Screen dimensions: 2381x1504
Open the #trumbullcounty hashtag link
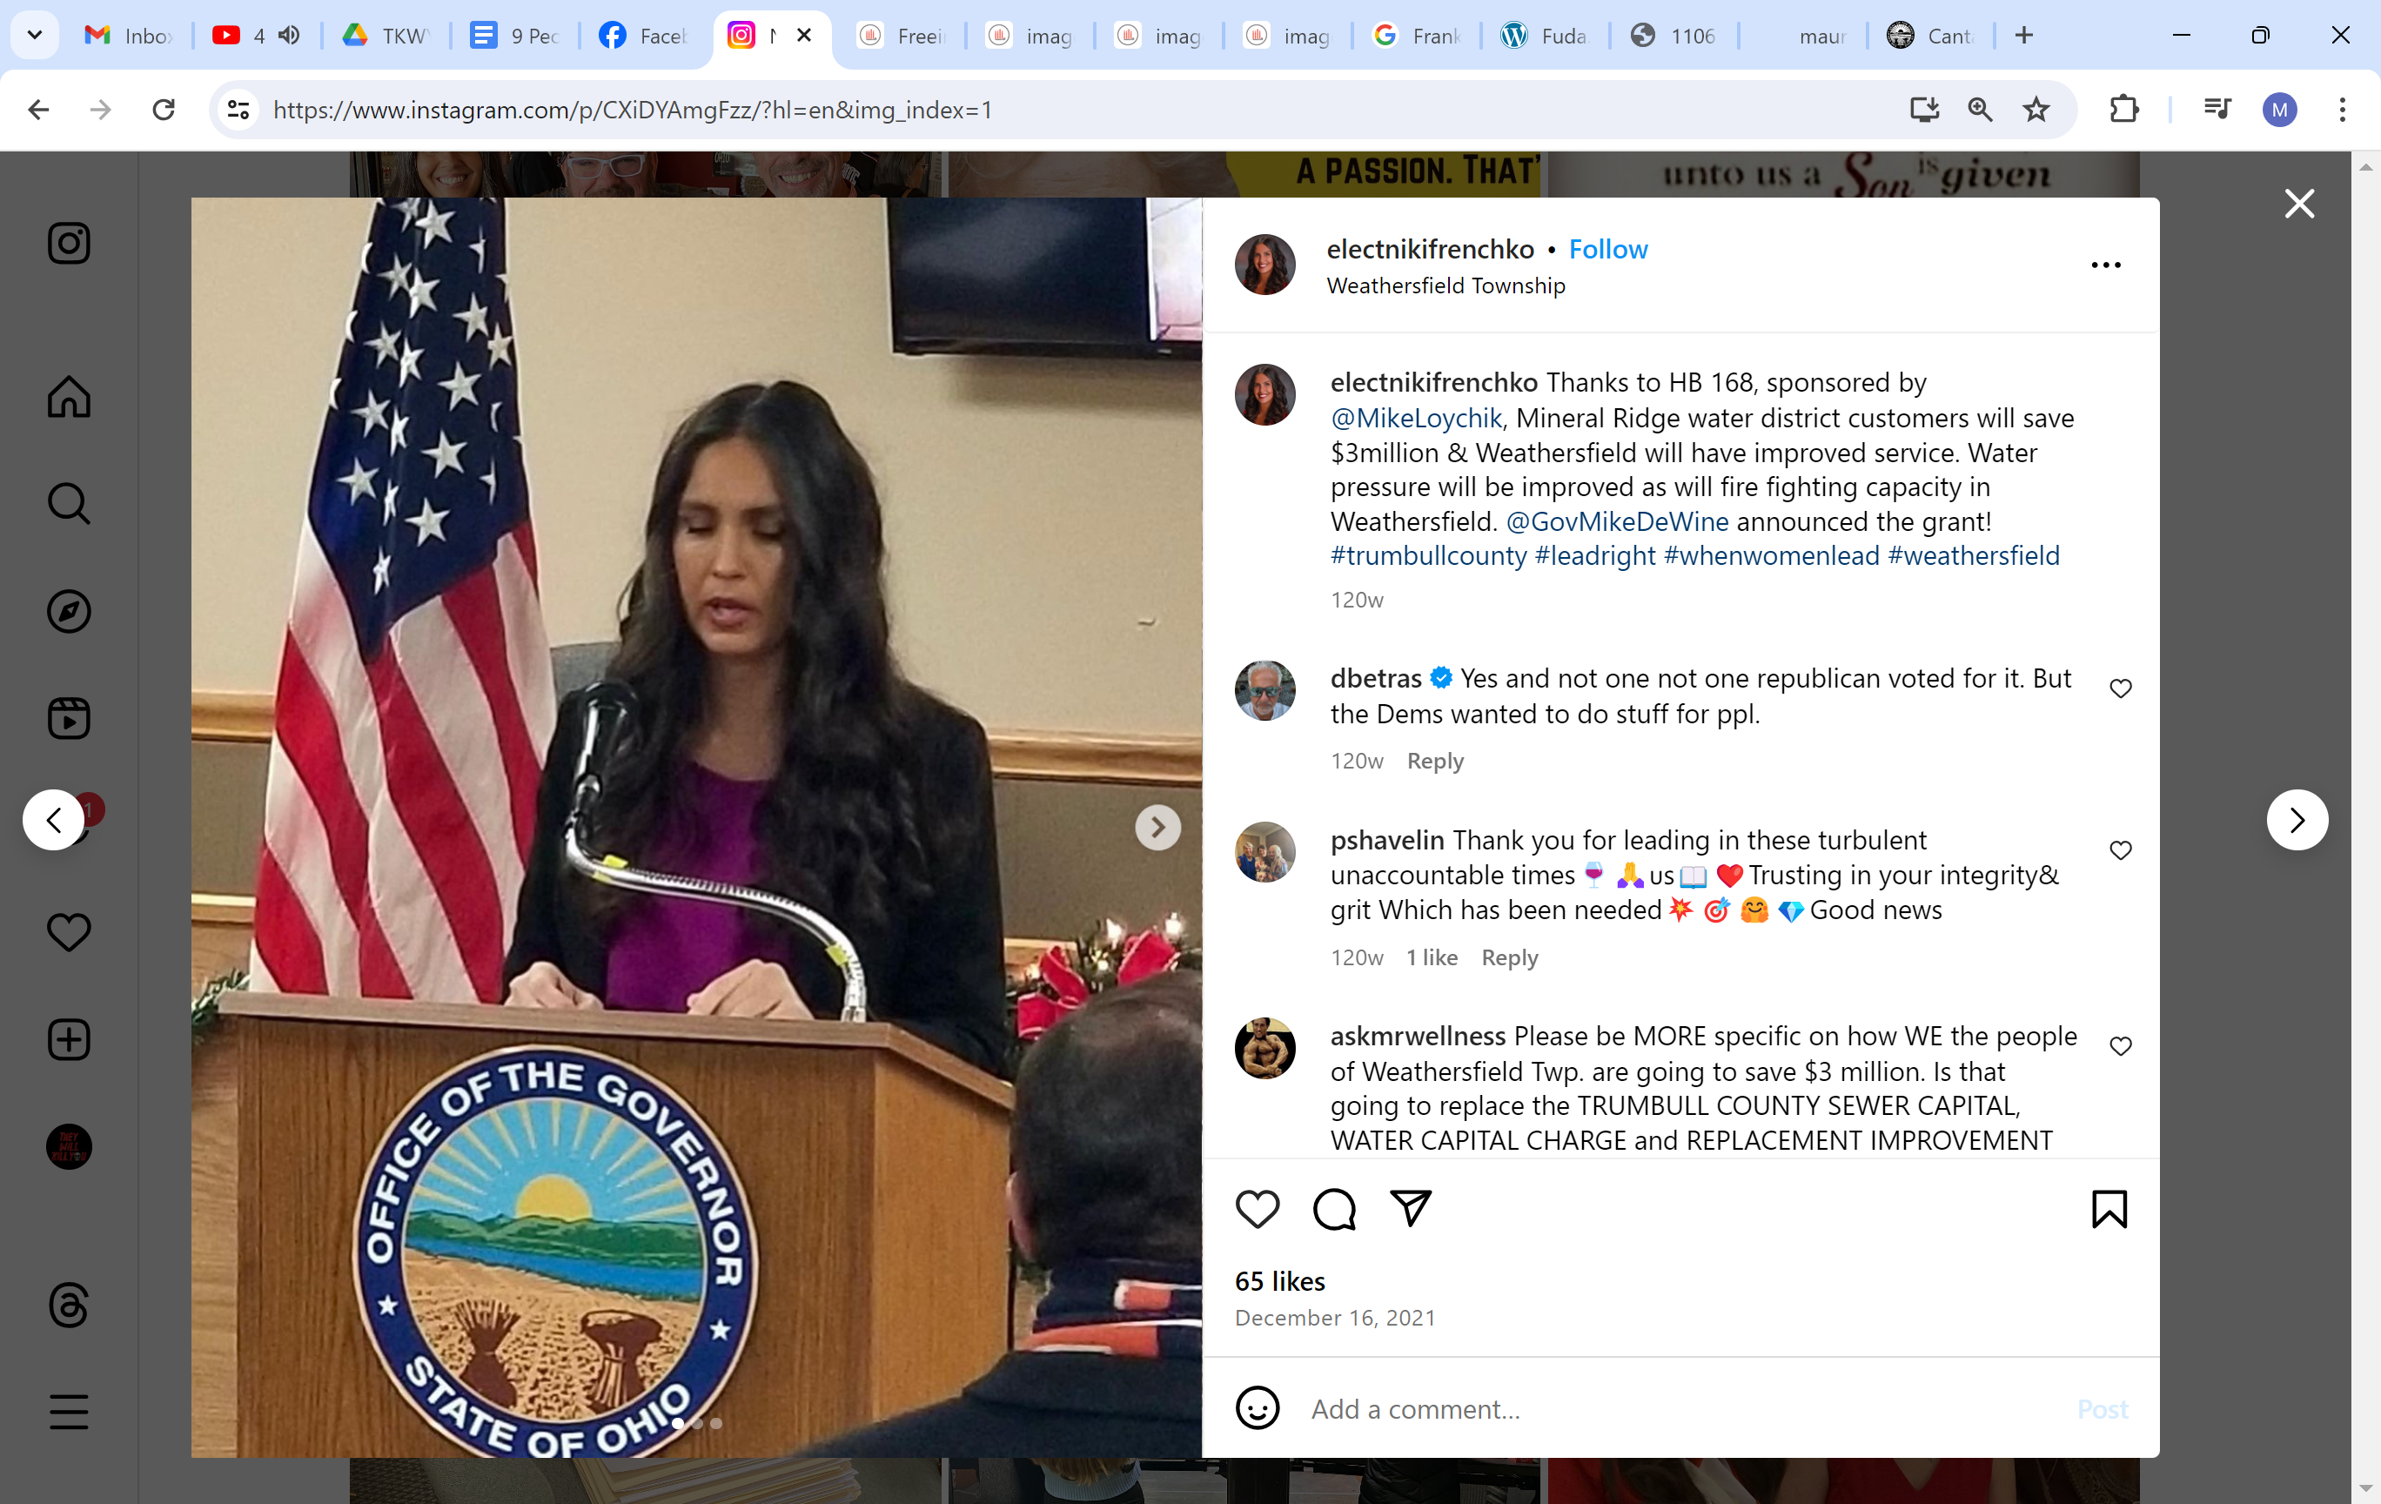(x=1428, y=555)
